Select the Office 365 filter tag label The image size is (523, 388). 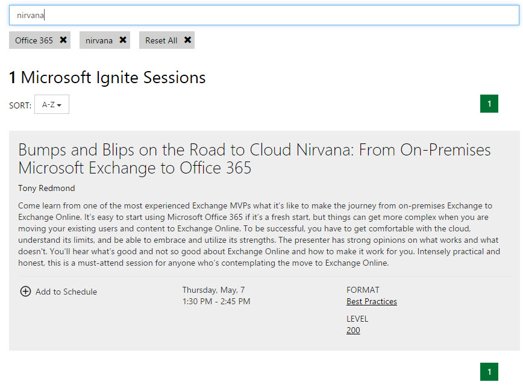(34, 40)
